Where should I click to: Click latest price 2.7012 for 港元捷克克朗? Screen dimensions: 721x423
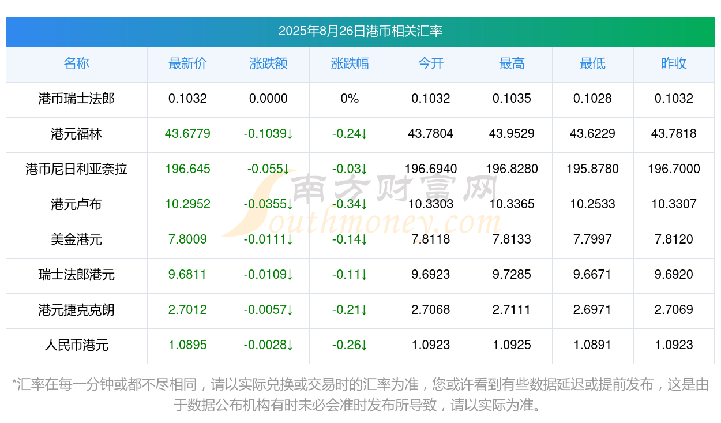187,310
